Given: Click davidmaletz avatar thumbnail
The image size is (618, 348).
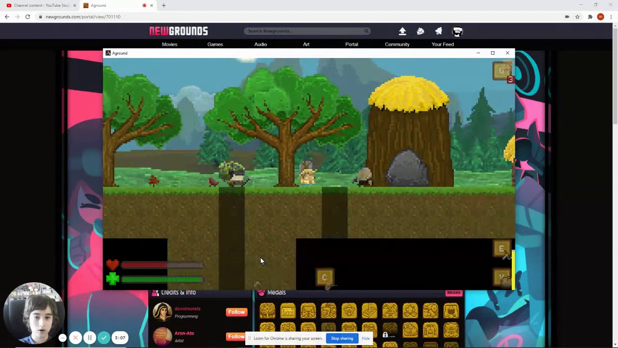Looking at the screenshot, I should click(162, 312).
